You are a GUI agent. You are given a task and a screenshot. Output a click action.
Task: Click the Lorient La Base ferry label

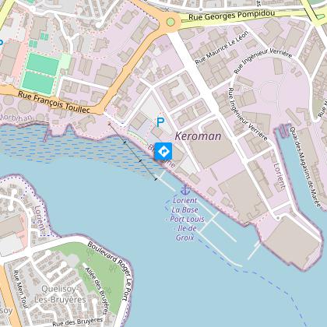pyautogui.click(x=185, y=205)
